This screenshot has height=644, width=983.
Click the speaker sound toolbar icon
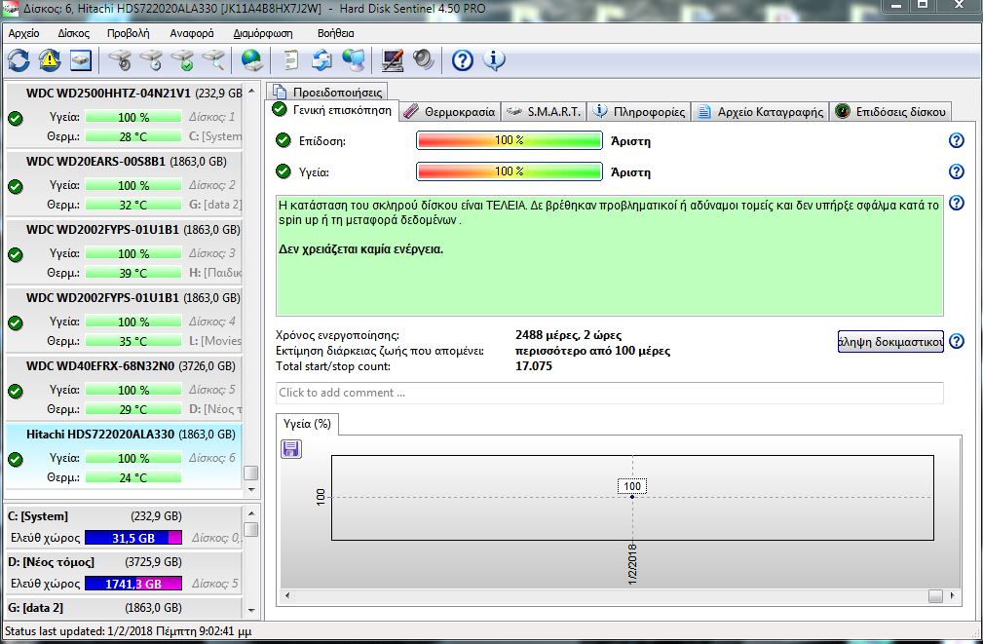click(x=423, y=60)
